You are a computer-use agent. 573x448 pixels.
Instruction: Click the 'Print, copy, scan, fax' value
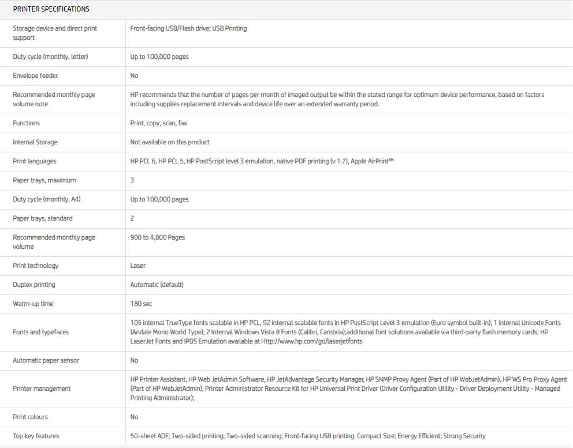(x=158, y=123)
